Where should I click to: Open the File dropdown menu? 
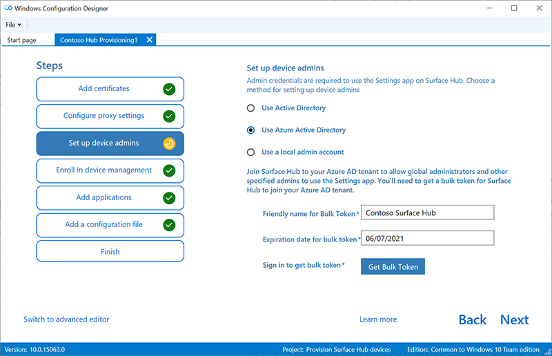point(13,25)
